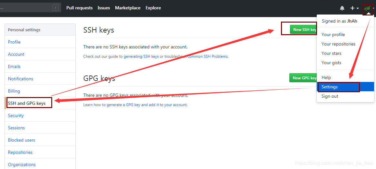Open SSH and GPG keys settings
Screen dimensions: 376x169
(40, 103)
